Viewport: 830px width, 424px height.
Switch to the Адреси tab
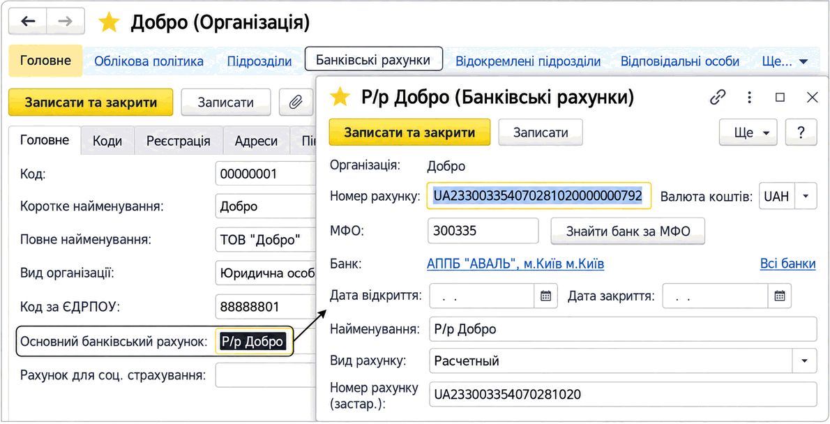tap(256, 141)
